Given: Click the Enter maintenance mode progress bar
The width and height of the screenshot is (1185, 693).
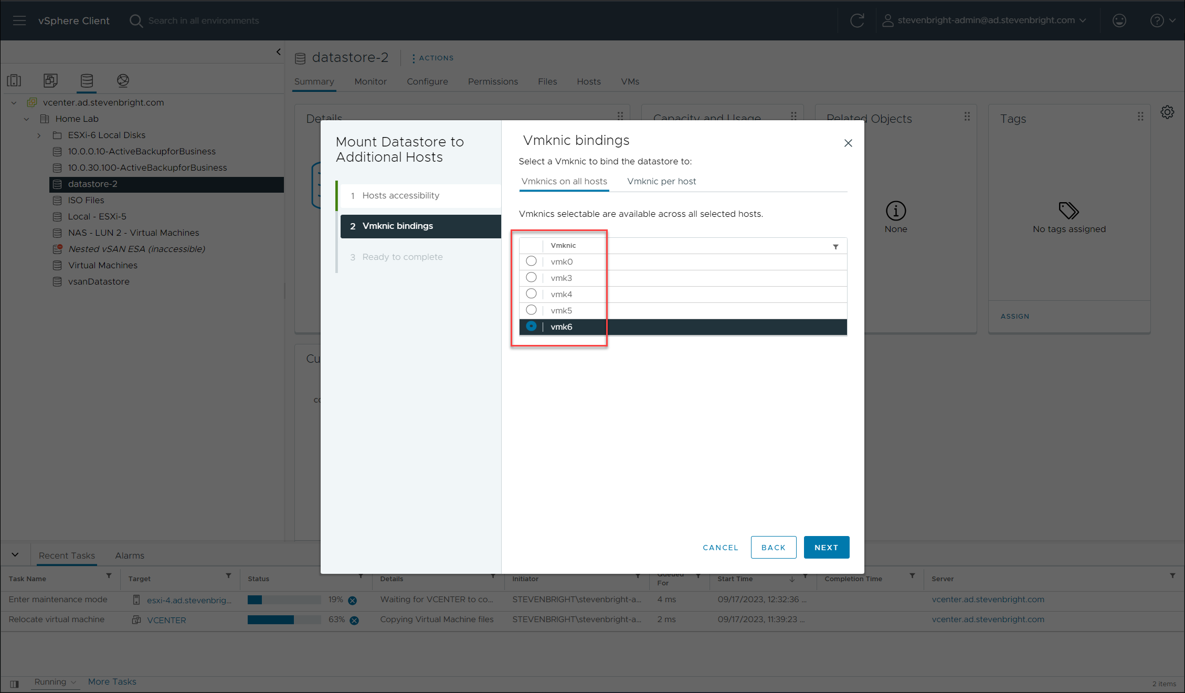Looking at the screenshot, I should [284, 600].
